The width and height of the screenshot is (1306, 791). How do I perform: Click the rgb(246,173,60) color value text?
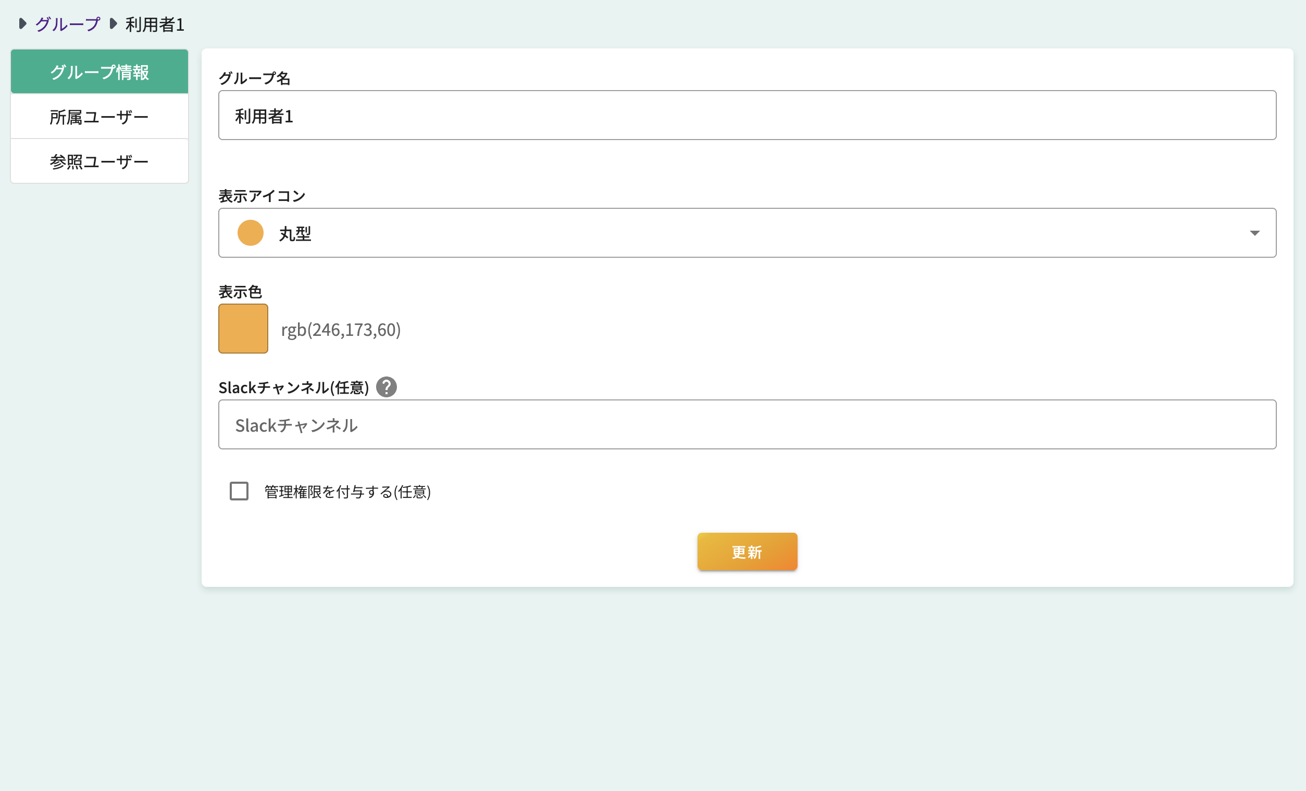click(341, 329)
